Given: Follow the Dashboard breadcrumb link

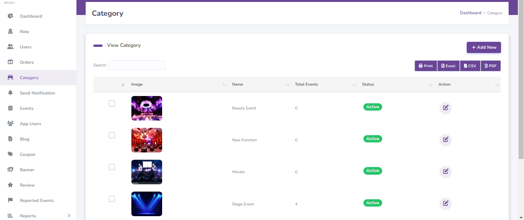Looking at the screenshot, I should pyautogui.click(x=471, y=13).
